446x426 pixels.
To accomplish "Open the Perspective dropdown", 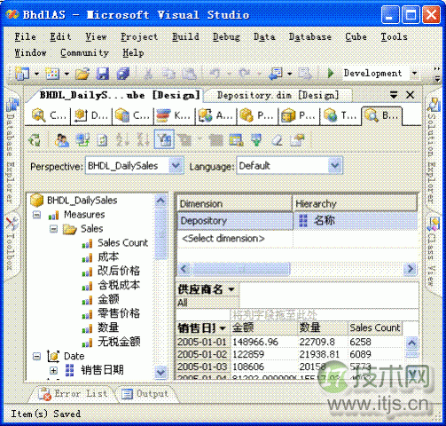I will click(176, 166).
